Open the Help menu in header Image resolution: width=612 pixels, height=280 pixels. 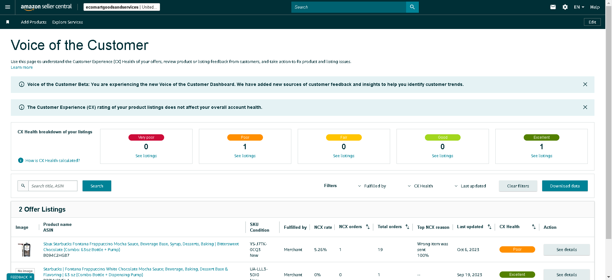click(595, 7)
